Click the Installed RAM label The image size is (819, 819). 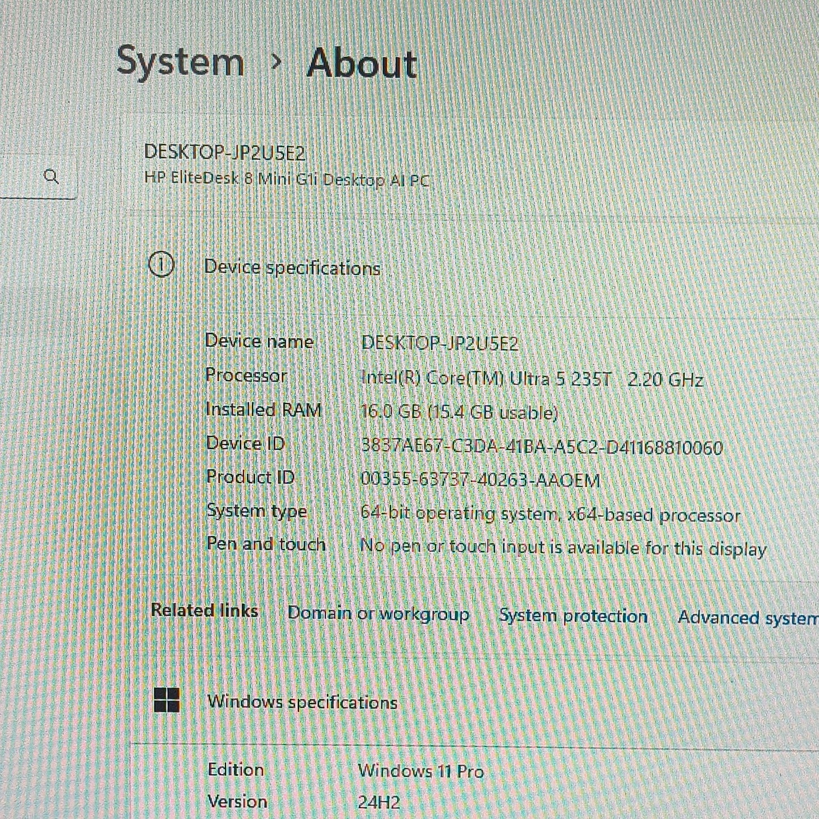264,409
